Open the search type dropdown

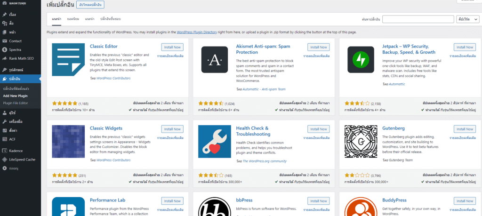pos(468,19)
